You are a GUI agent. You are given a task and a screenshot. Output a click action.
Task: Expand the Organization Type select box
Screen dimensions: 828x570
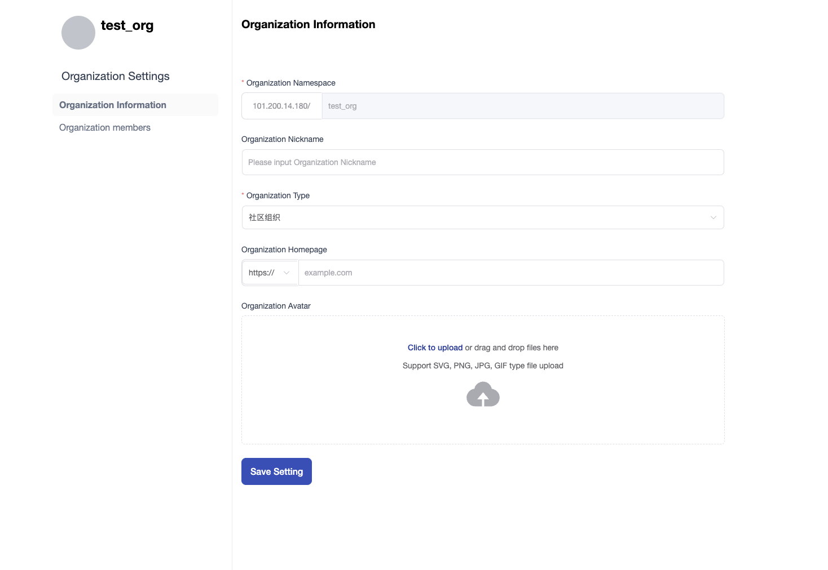(474, 217)
